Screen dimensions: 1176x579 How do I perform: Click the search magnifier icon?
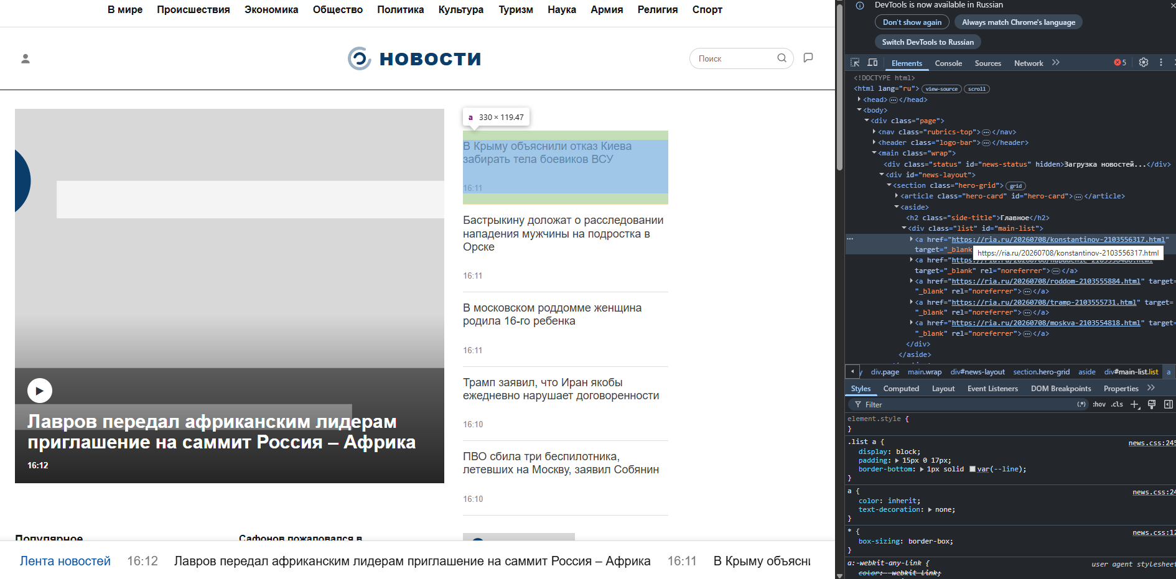pyautogui.click(x=782, y=58)
